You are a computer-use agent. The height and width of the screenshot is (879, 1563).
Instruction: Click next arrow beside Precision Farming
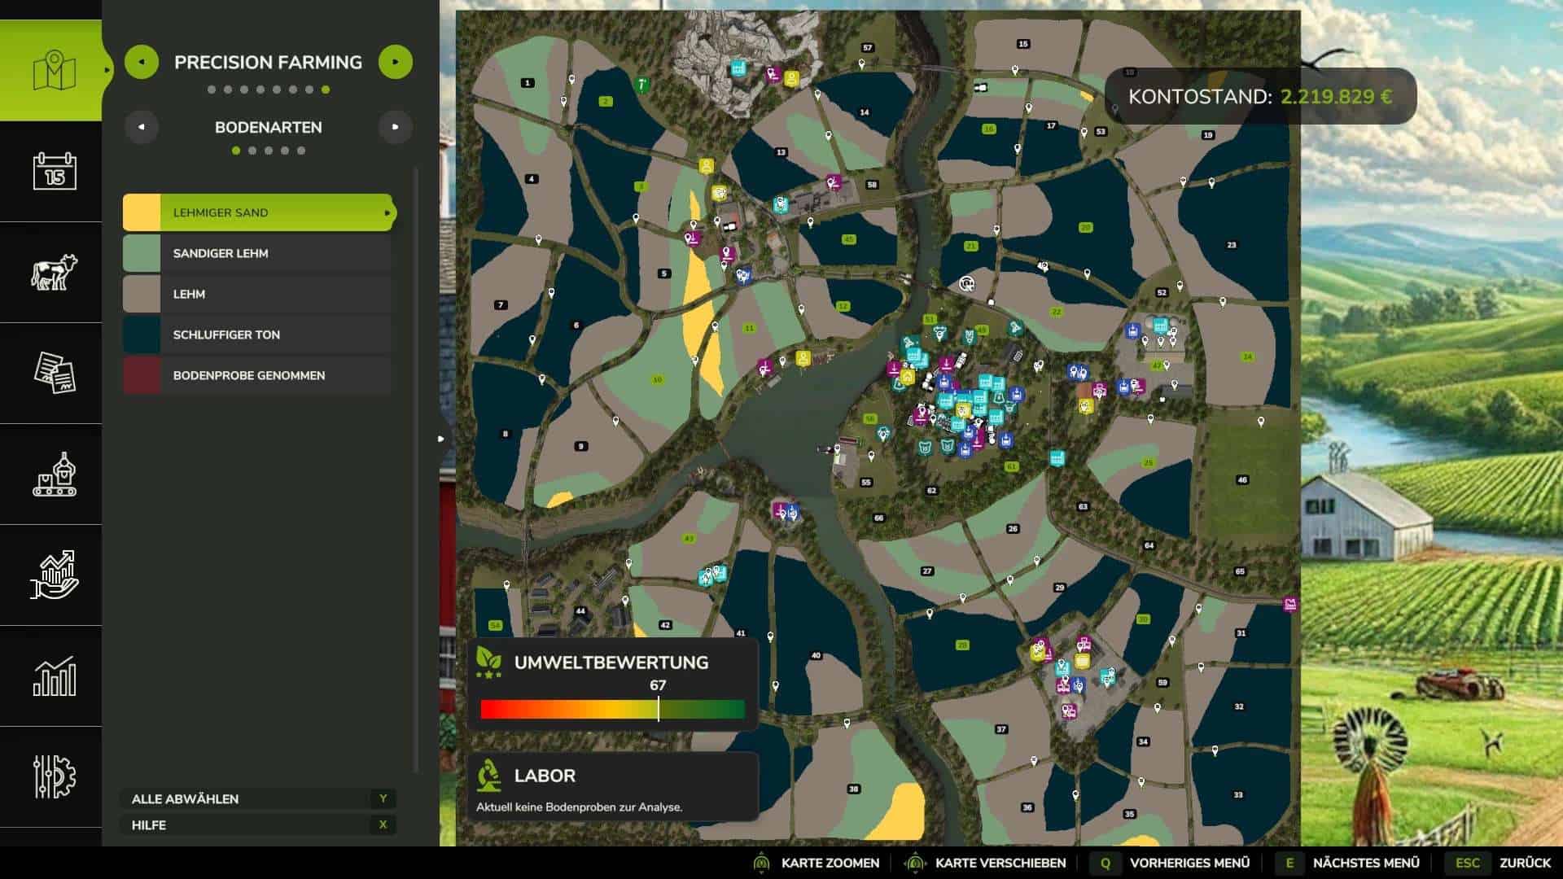click(x=395, y=62)
